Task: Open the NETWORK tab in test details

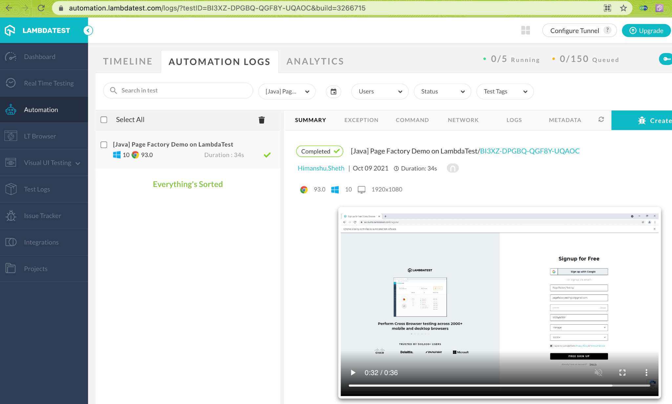Action: [463, 120]
